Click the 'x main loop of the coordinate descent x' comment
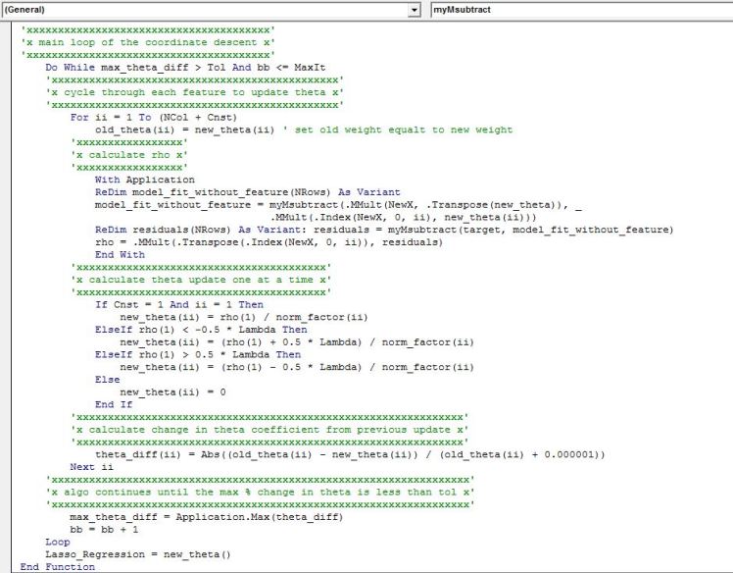 [148, 43]
